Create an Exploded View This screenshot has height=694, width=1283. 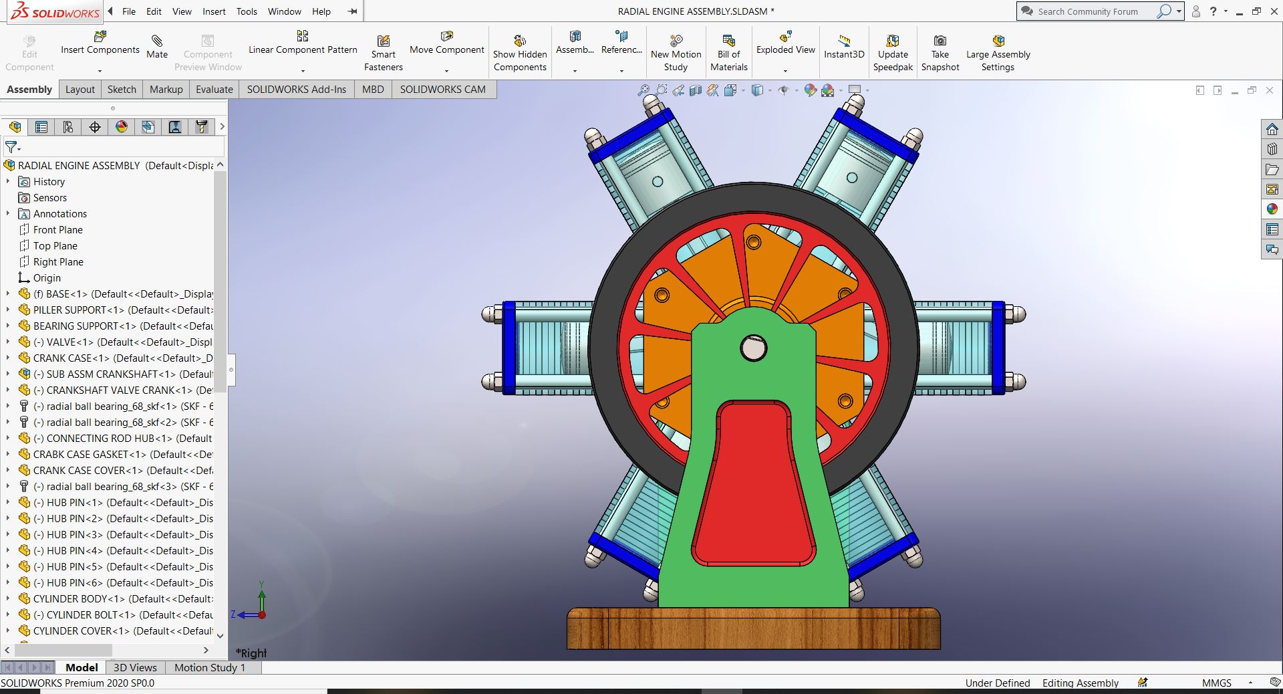point(786,43)
